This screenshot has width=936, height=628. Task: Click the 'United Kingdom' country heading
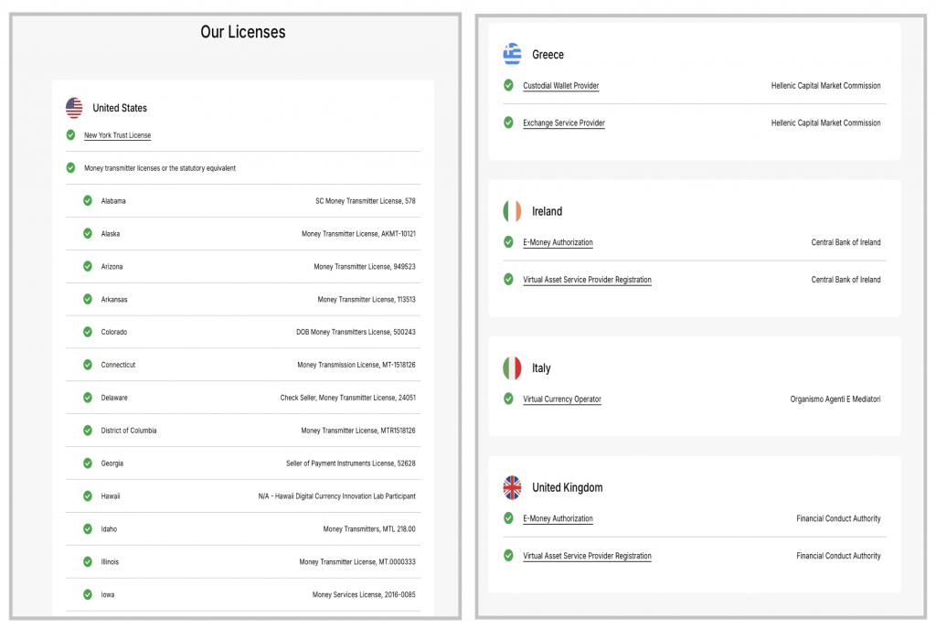coord(567,488)
